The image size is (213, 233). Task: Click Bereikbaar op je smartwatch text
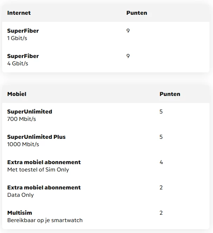pyautogui.click(x=45, y=220)
